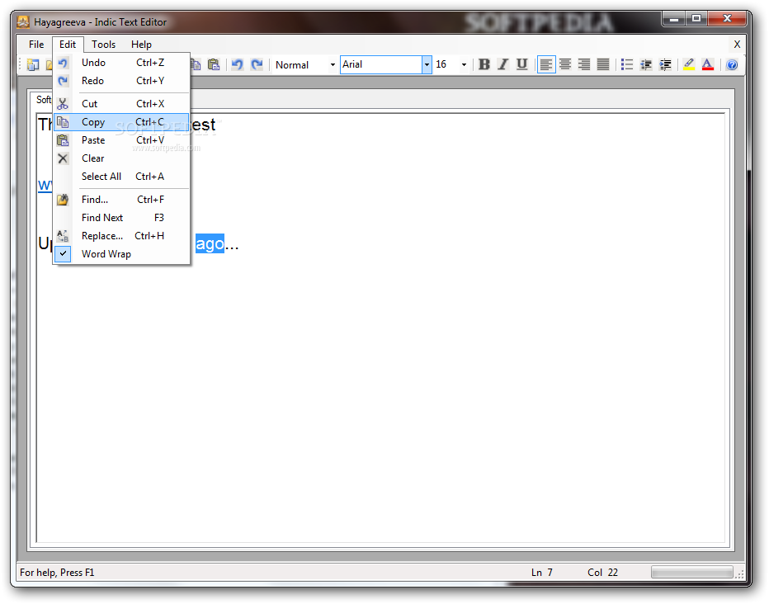This screenshot has width=769, height=604.
Task: Choose Replace... from the Edit menu
Action: point(121,236)
